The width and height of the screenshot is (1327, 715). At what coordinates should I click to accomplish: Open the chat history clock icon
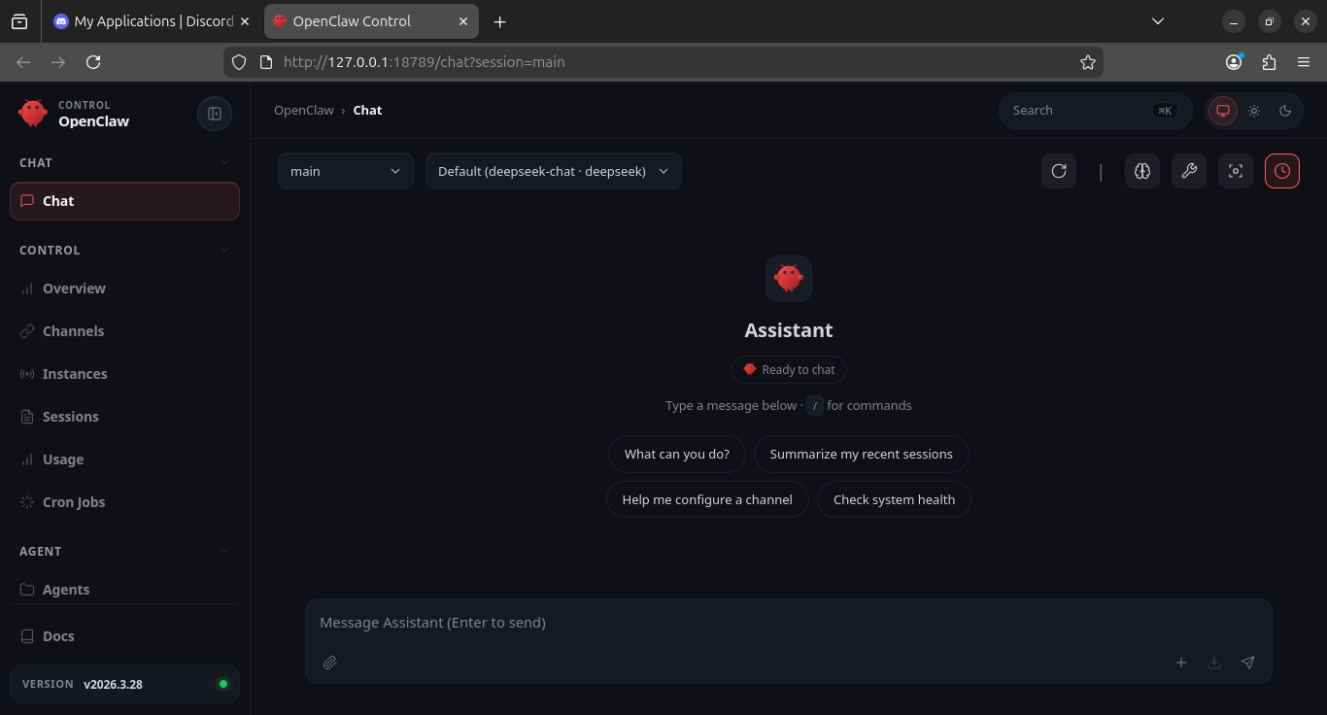pyautogui.click(x=1281, y=171)
